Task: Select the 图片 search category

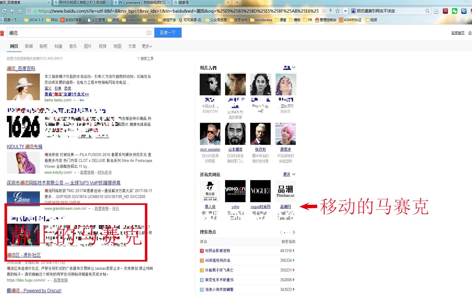Action: tap(88, 46)
